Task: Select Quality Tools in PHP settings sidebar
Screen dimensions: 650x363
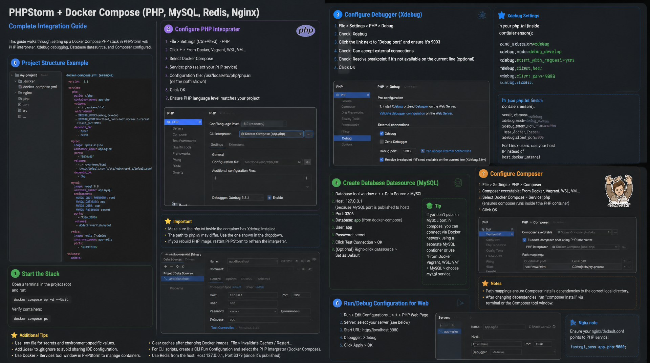Action: point(182,147)
